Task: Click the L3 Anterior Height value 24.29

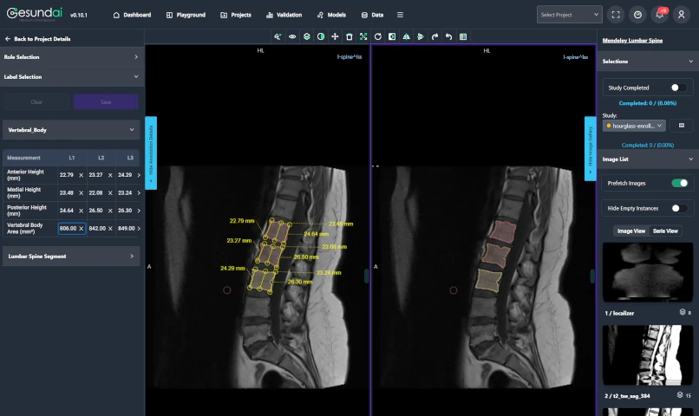Action: click(125, 175)
